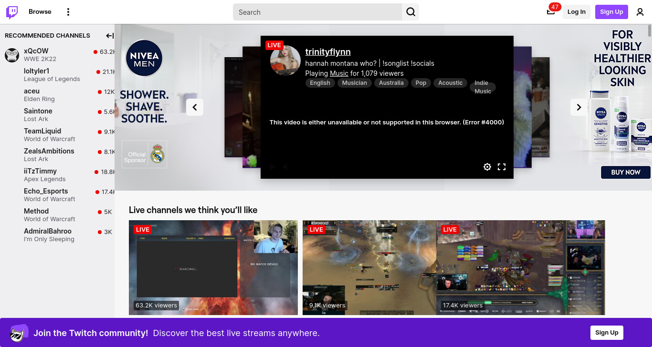The width and height of the screenshot is (652, 347).
Task: Collapse the Recommended Channels sidebar
Action: (109, 36)
